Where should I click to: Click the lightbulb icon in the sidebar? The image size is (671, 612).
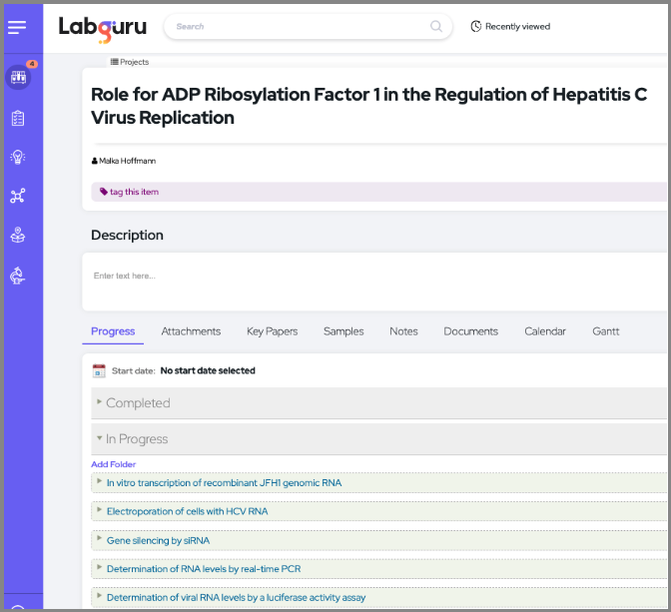18,157
